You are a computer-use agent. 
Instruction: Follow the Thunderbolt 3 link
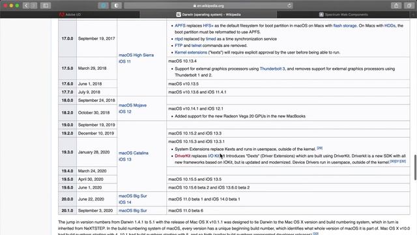pos(272,69)
